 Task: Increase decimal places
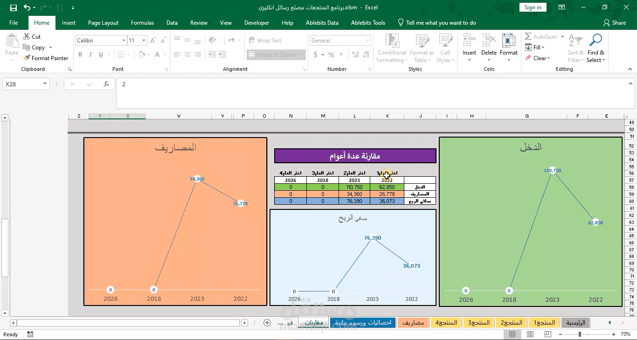click(x=356, y=55)
